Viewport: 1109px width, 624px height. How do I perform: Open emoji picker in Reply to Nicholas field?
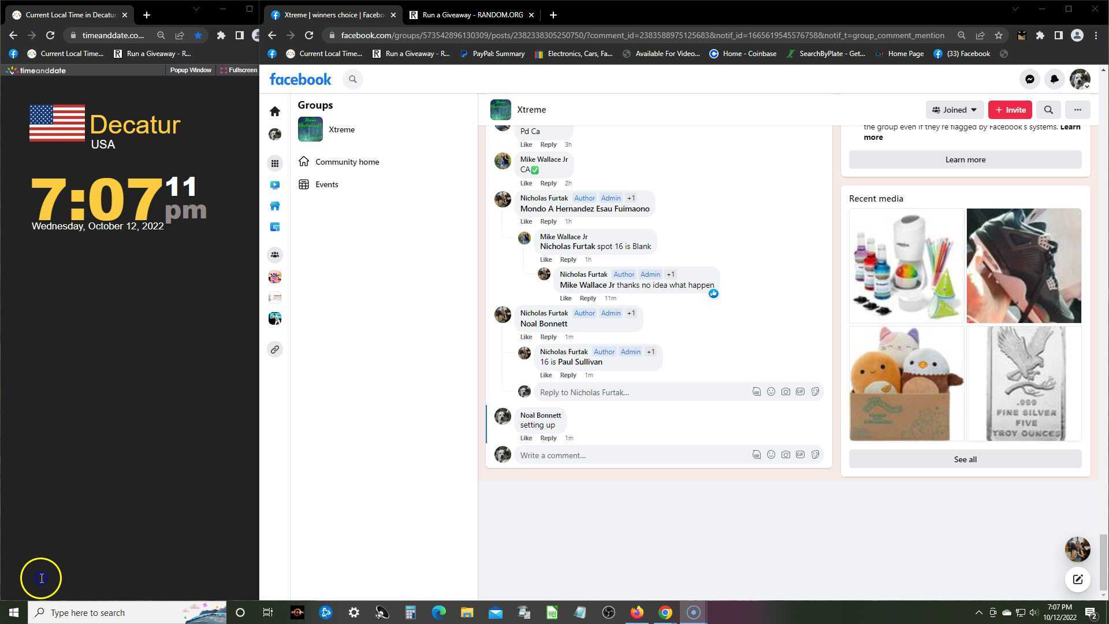[x=771, y=392]
